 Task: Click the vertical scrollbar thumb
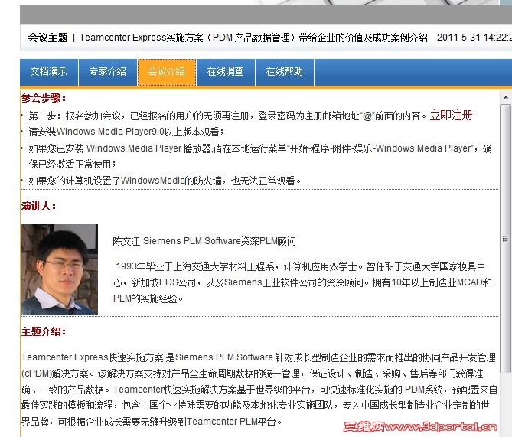[x=505, y=239]
